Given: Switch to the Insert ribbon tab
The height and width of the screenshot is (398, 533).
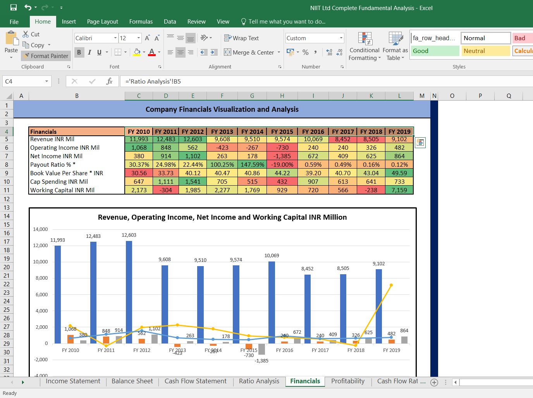Looking at the screenshot, I should pos(69,22).
